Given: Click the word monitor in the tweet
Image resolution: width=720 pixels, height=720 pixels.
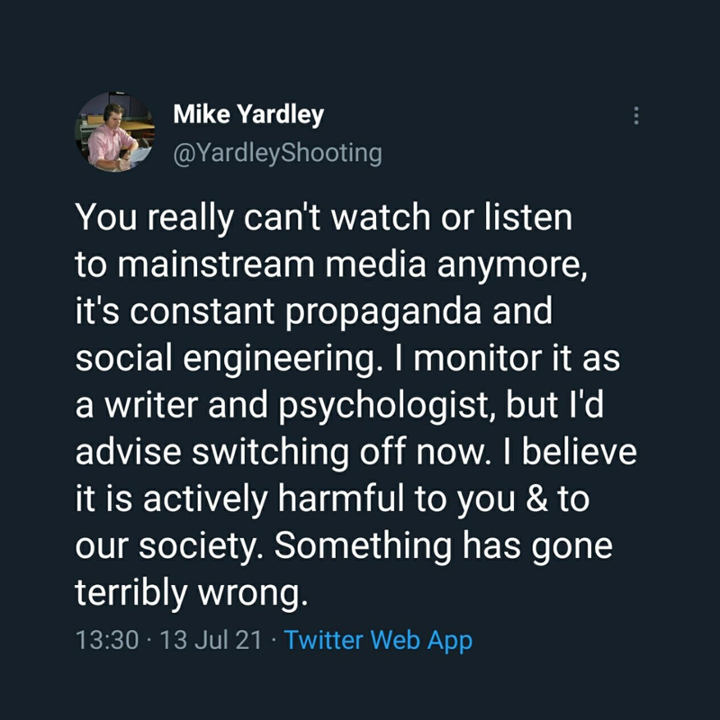Looking at the screenshot, I should 478,358.
